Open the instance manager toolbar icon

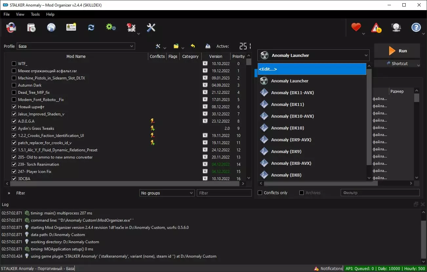click(x=11, y=28)
